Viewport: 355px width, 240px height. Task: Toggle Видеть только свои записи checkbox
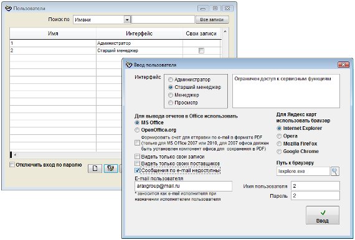[137, 157]
